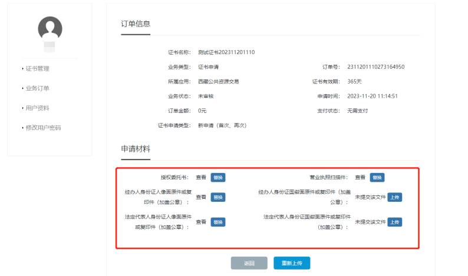This screenshot has width=468, height=276.
Task: Click the user avatar icon
Action: point(50,29)
